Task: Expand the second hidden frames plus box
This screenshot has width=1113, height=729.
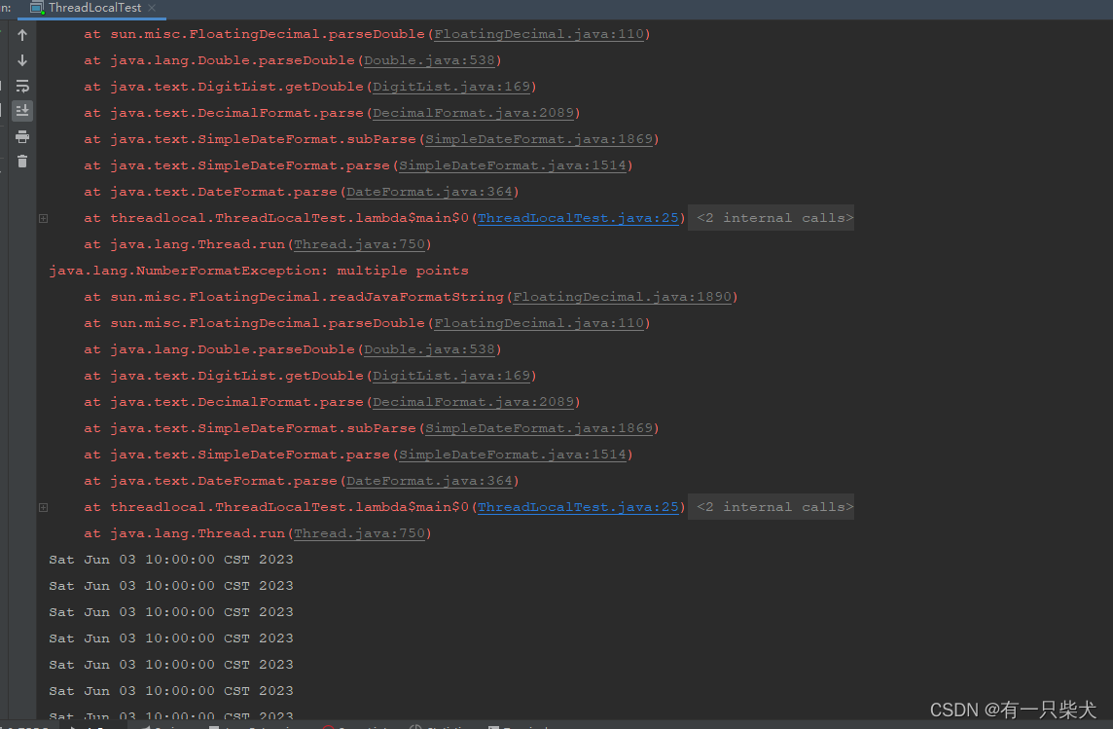Action: tap(42, 506)
